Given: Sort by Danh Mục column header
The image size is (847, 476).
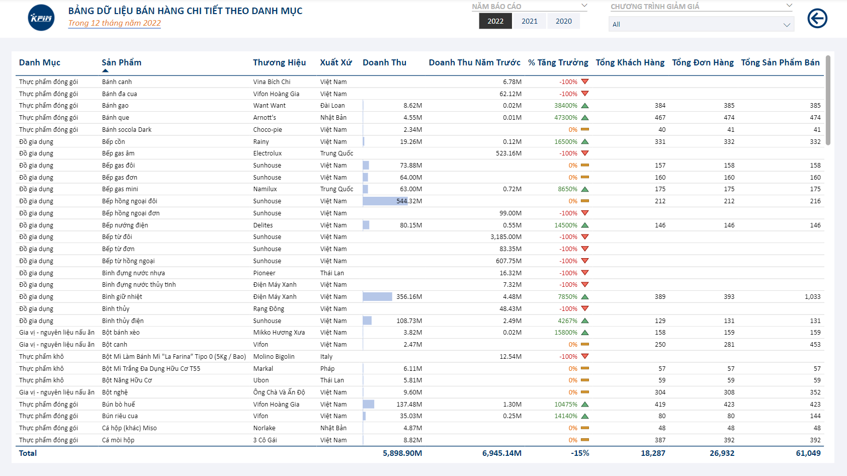Looking at the screenshot, I should pos(40,62).
